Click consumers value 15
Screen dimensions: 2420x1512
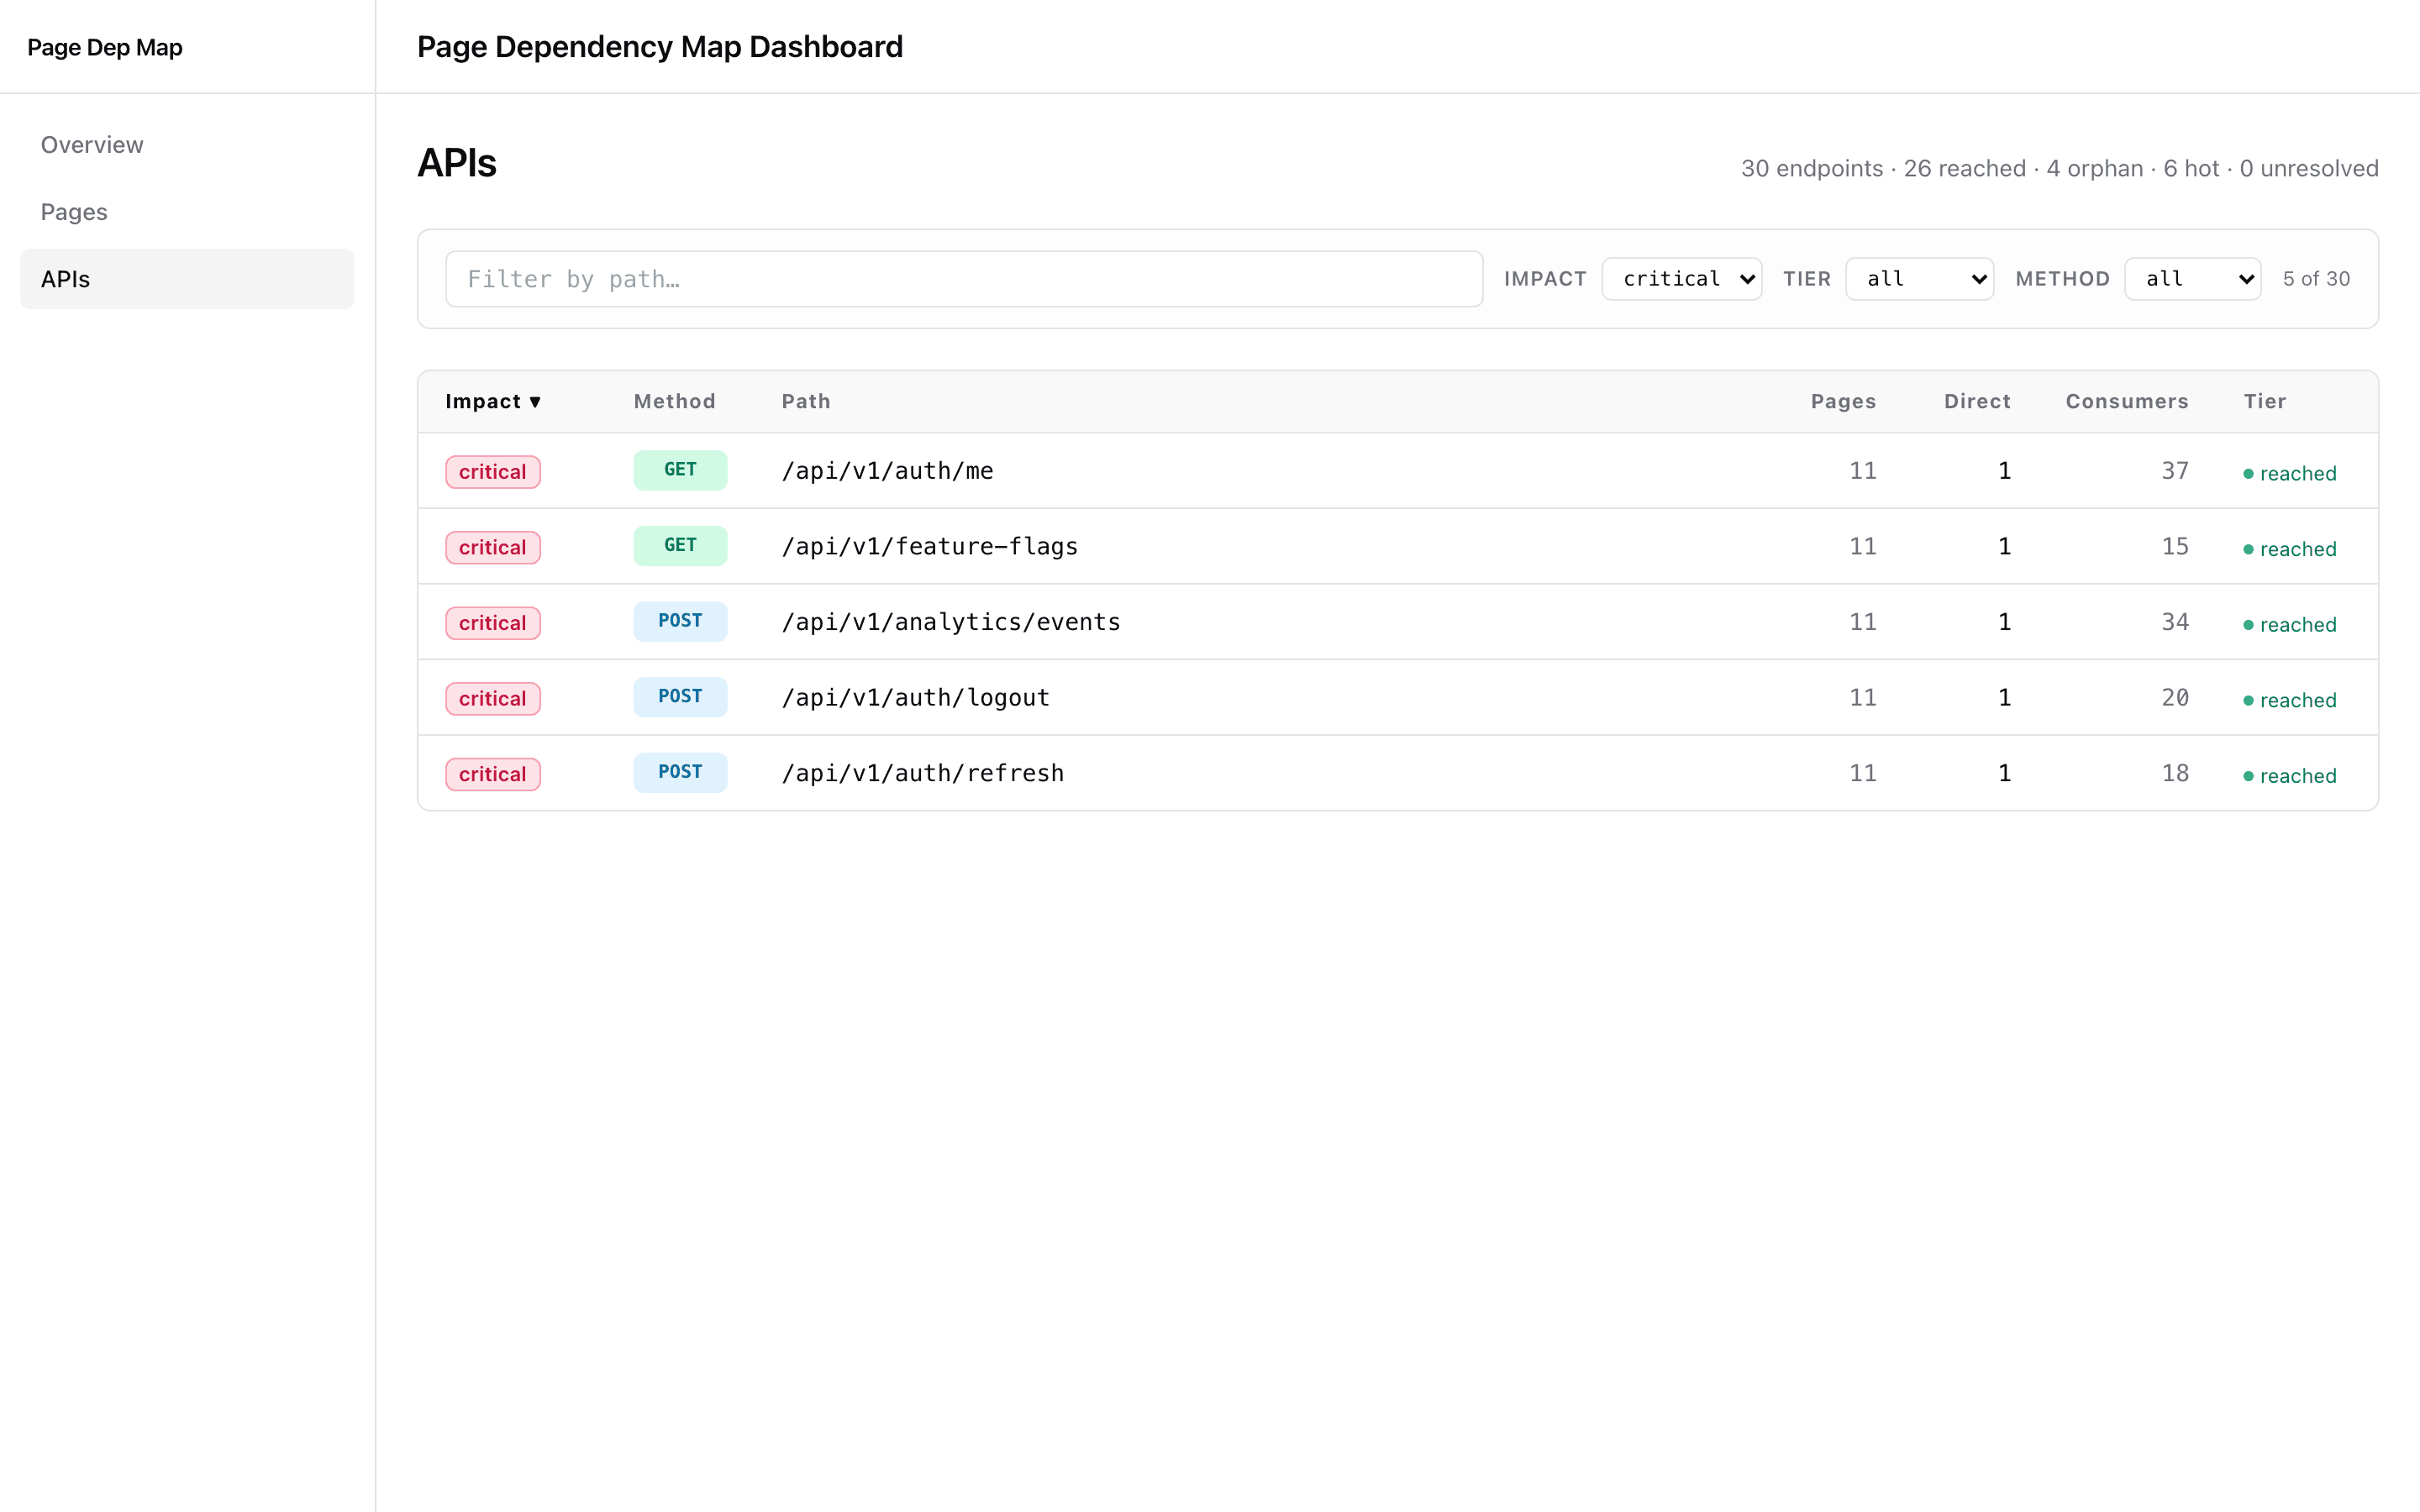[x=2175, y=547]
